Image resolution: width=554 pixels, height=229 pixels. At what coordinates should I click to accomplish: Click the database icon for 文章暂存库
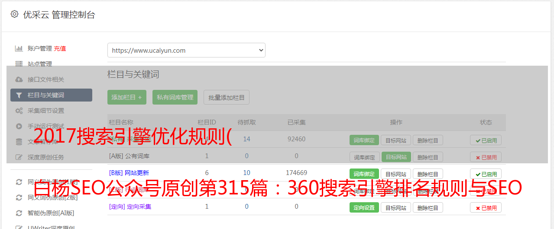point(19,142)
